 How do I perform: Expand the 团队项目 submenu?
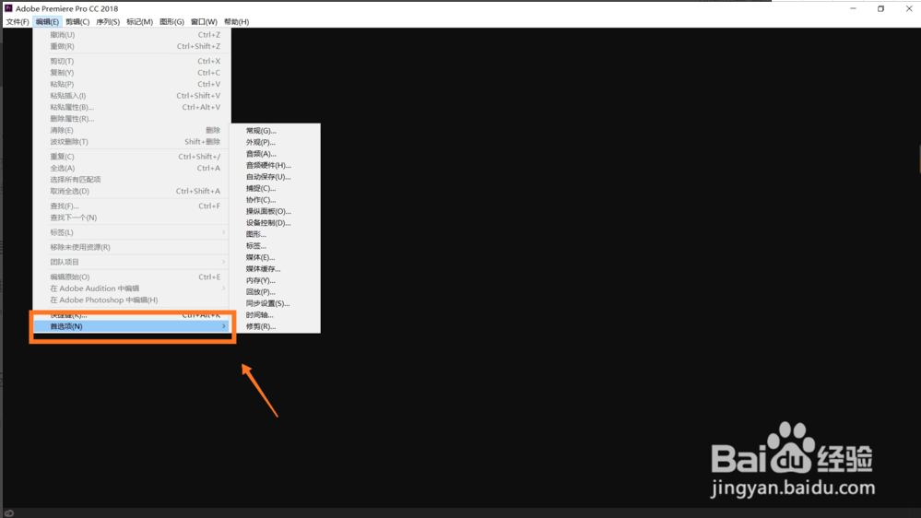[132, 262]
